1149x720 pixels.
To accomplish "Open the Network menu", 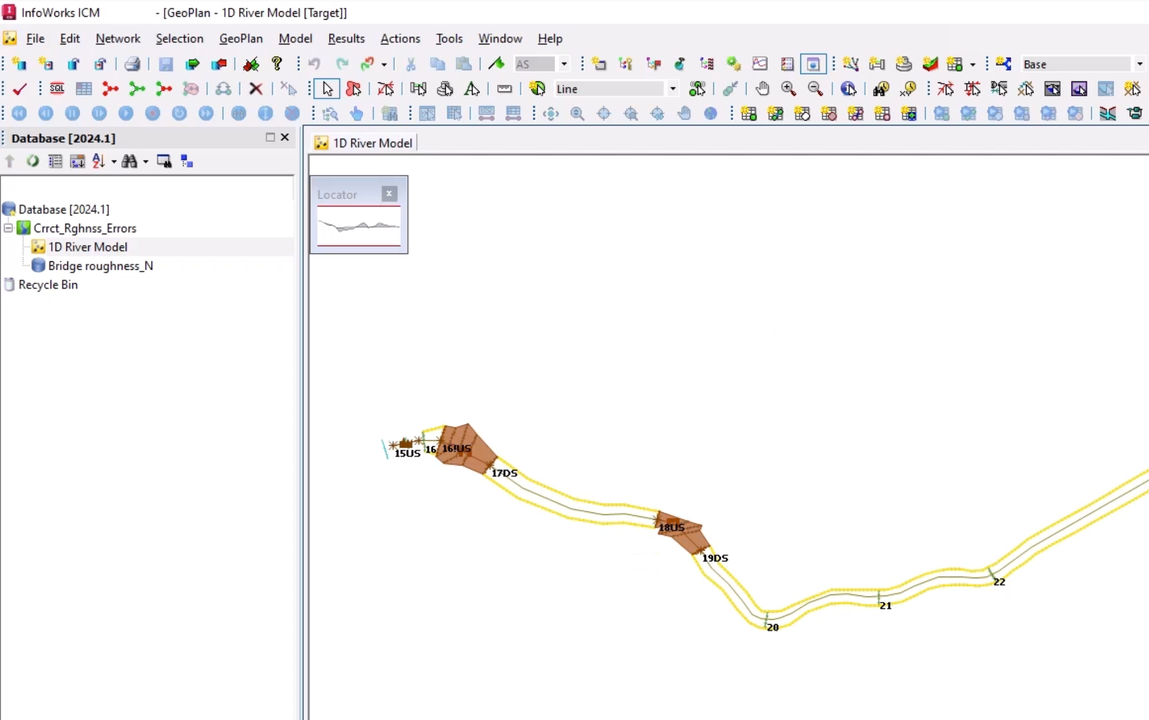I will 117,38.
